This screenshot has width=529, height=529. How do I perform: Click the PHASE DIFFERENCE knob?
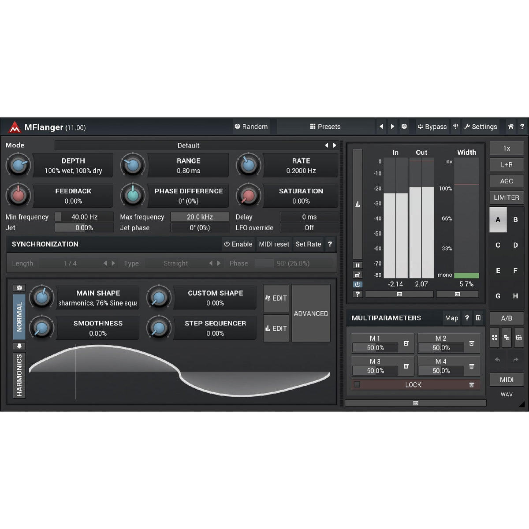(133, 195)
